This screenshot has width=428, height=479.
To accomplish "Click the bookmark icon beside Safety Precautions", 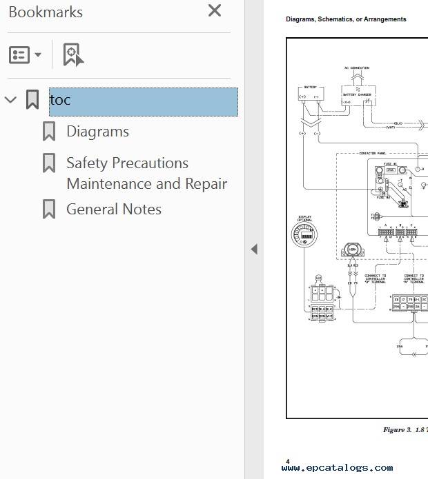I will (x=49, y=163).
